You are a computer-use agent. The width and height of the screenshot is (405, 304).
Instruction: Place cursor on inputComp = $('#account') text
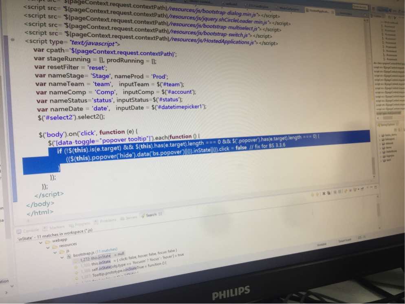[x=159, y=92]
